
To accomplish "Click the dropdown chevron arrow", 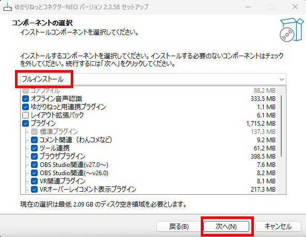I will 281,79.
